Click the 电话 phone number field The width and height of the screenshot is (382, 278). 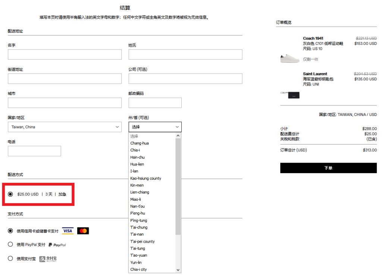tap(34, 151)
